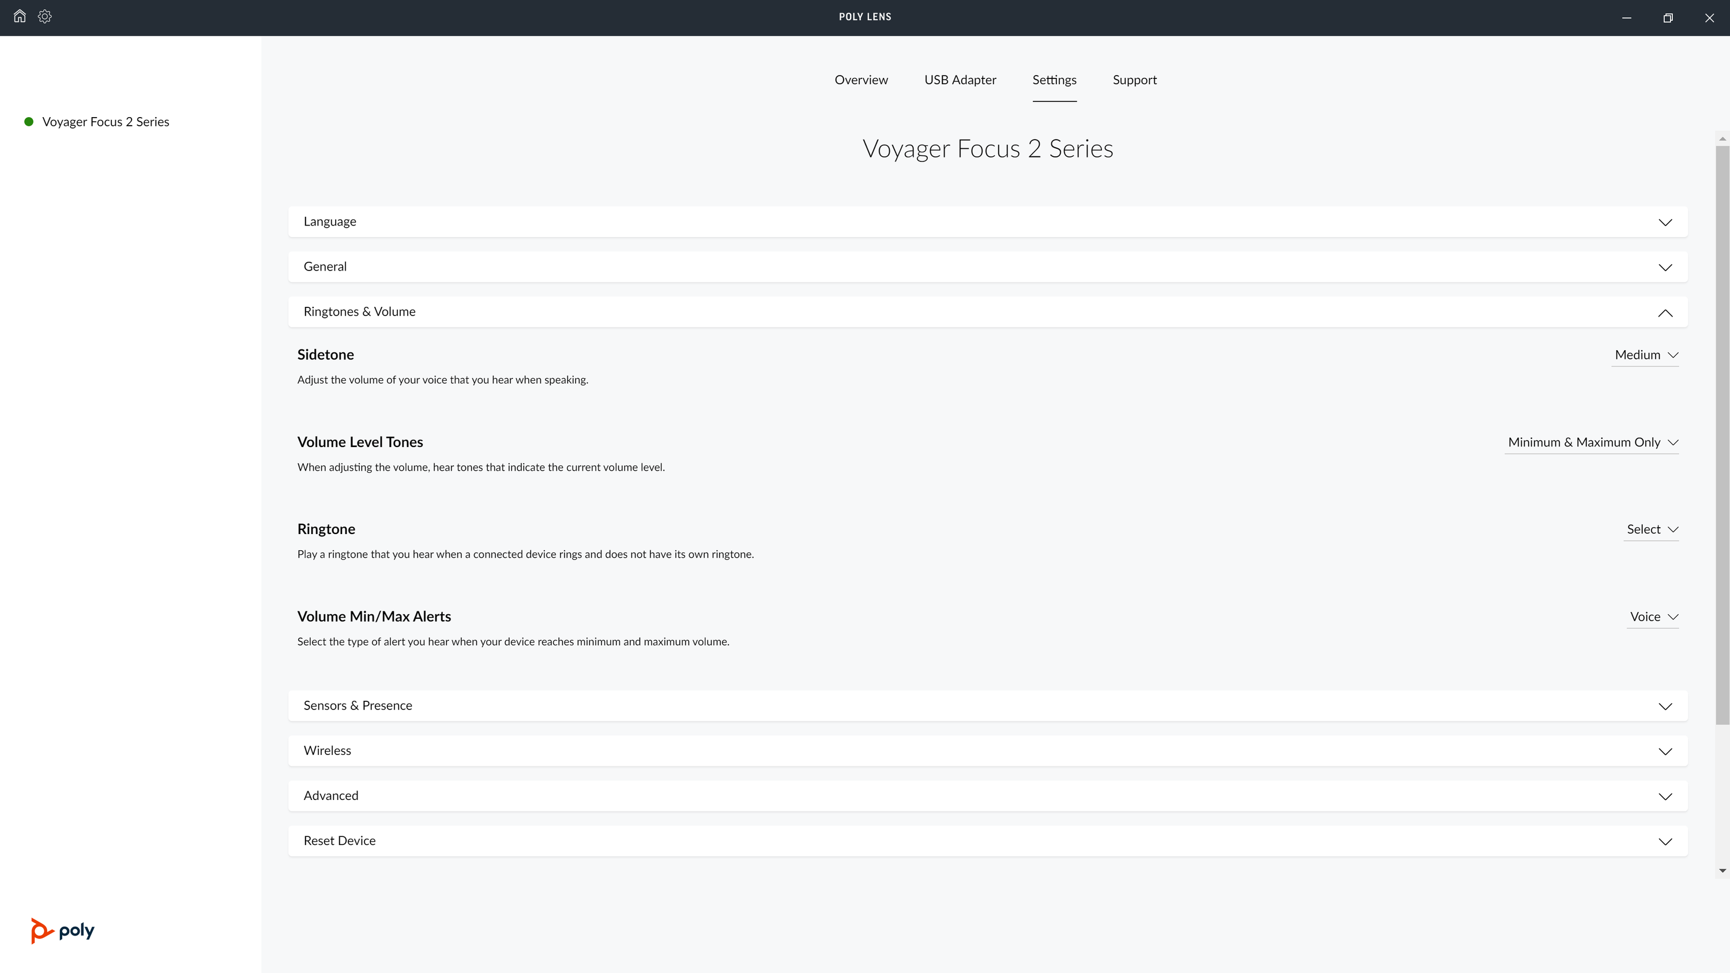Click scrollbar down arrow

(x=1723, y=871)
